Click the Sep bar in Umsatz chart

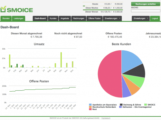pyautogui.click(x=55, y=65)
